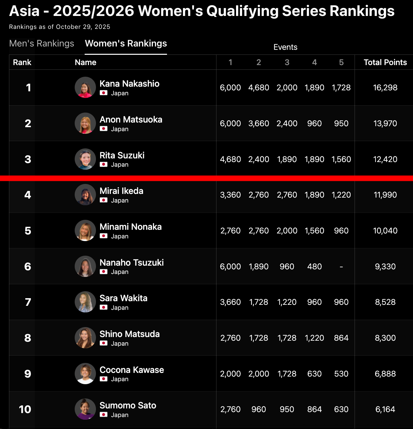The width and height of the screenshot is (413, 429).
Task: Open Kana Nakashio athlete name link
Action: click(x=129, y=84)
